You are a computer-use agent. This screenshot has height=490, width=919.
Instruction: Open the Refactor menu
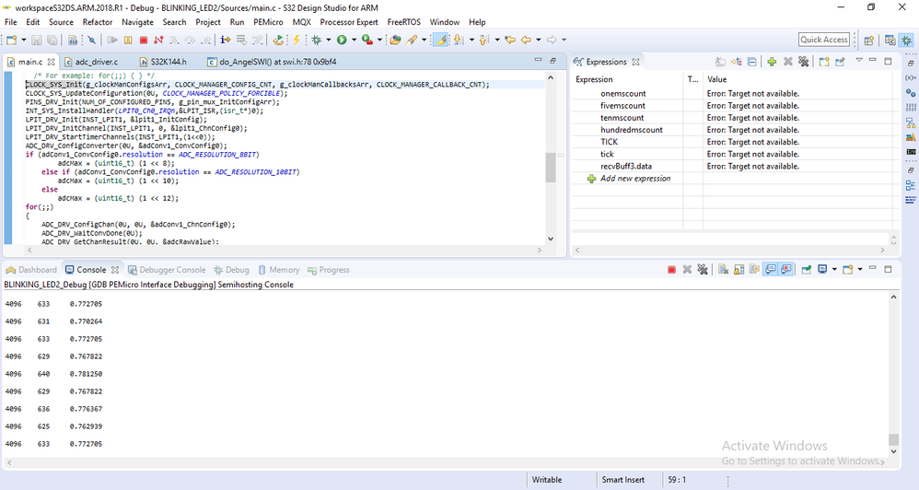tap(98, 22)
